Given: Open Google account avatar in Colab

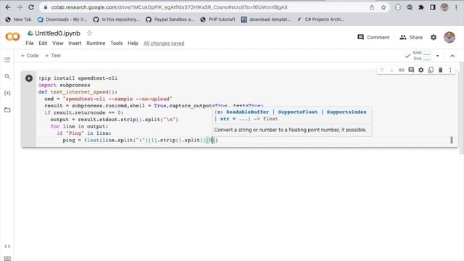Looking at the screenshot, I should 449,37.
